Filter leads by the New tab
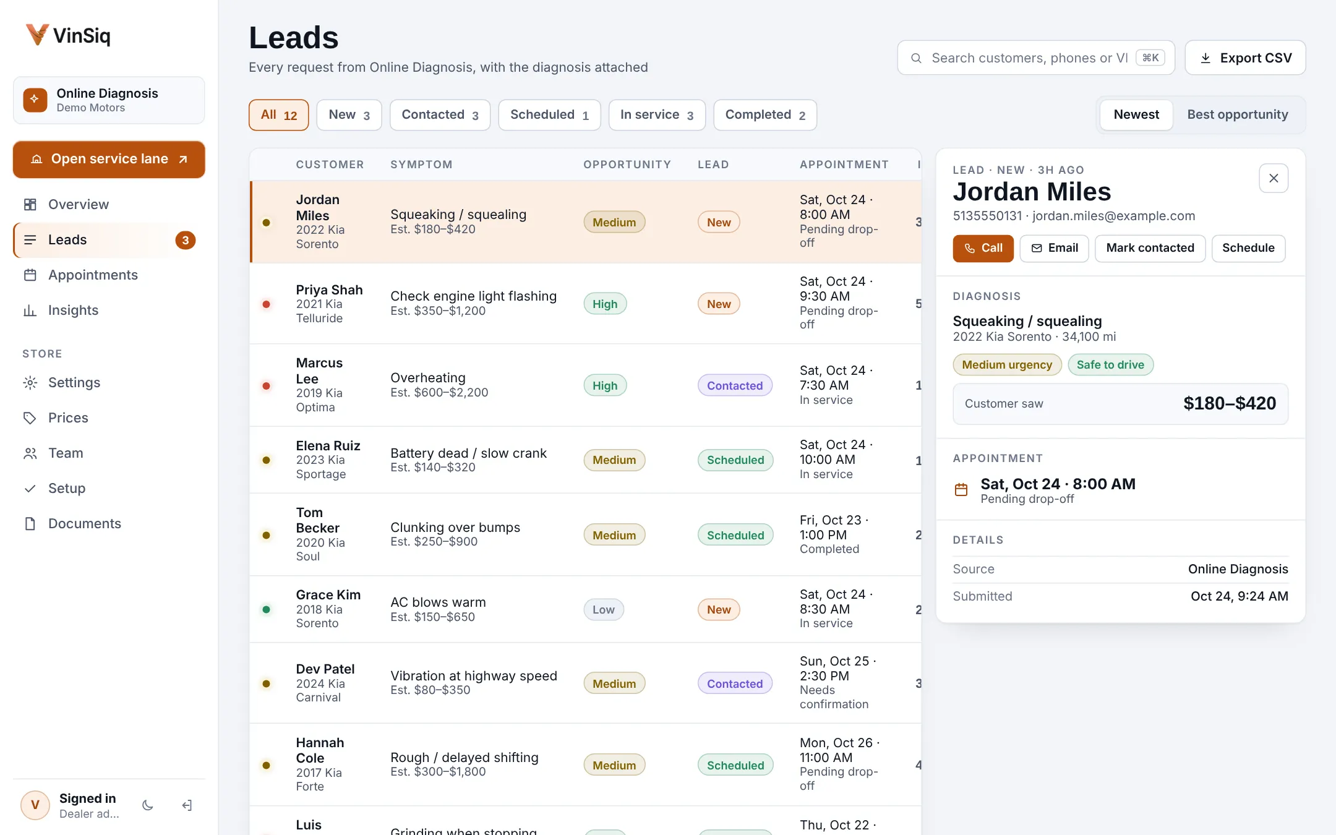The image size is (1336, 835). point(349,115)
